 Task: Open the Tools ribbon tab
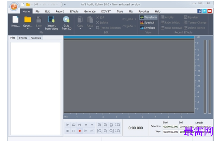(120, 11)
